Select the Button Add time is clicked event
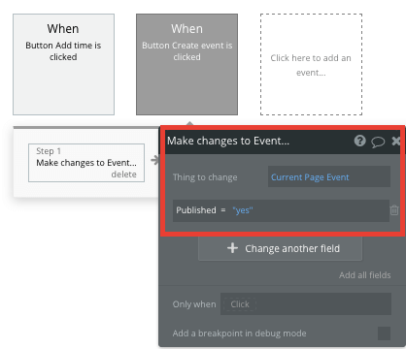The width and height of the screenshot is (406, 349). 63,64
